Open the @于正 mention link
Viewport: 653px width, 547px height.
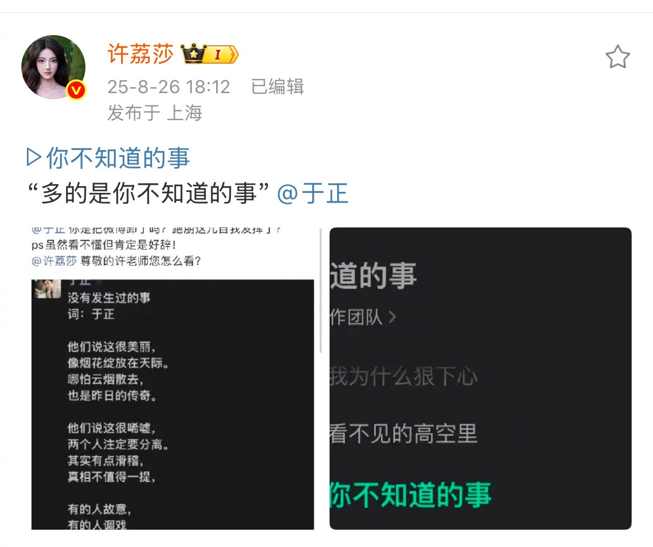point(312,194)
